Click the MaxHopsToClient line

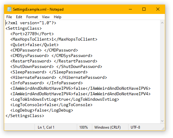click(54, 39)
